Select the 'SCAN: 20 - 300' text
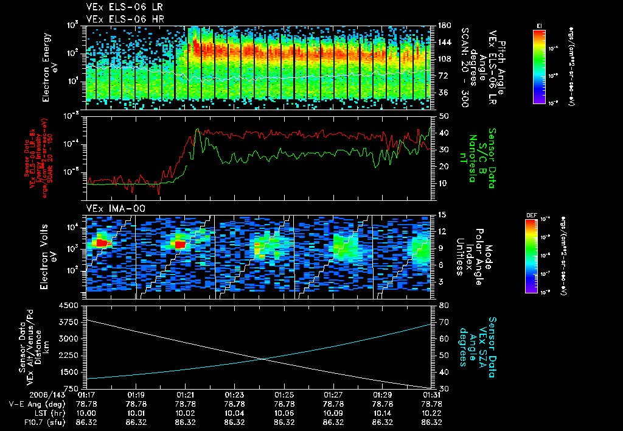Viewport: 623px width, 431px height. (465, 67)
